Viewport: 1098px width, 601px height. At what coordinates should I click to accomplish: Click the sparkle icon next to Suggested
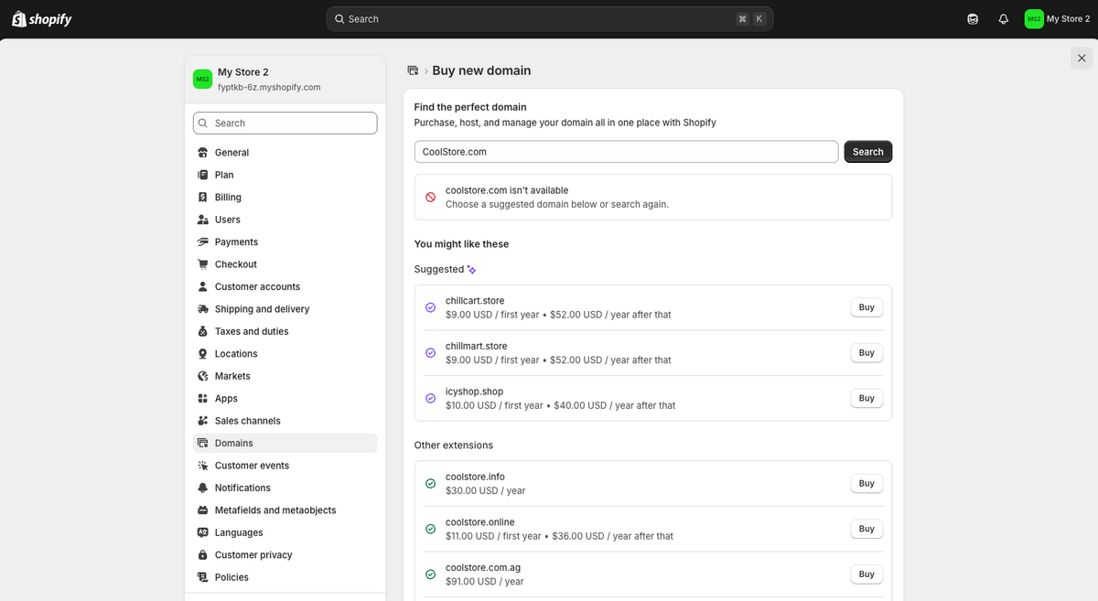point(472,270)
